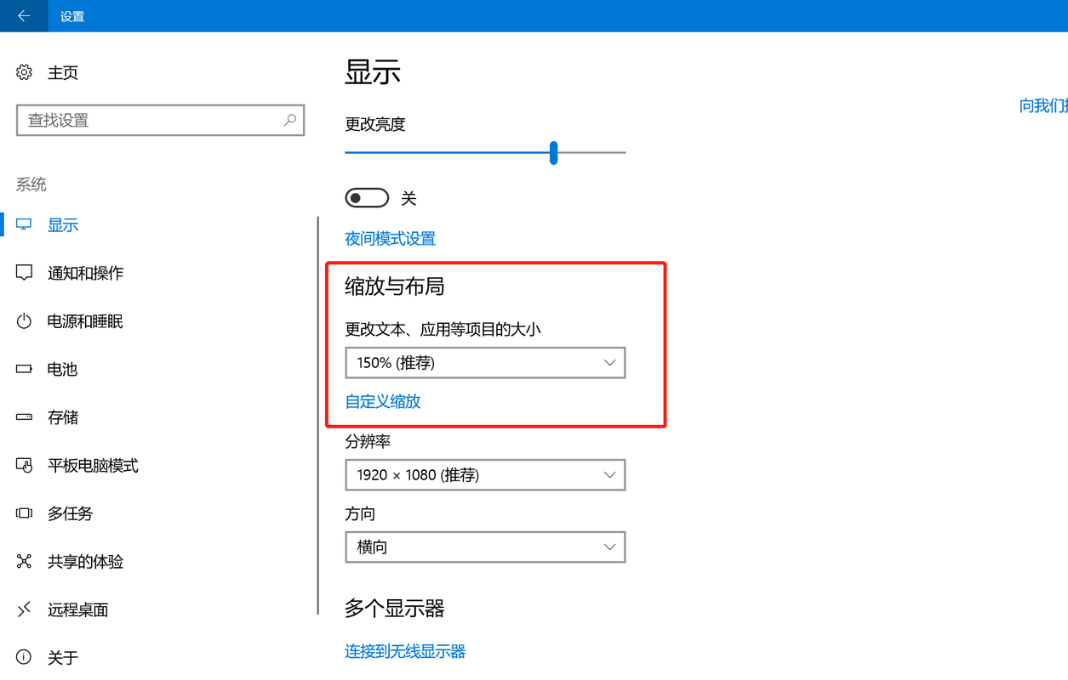Image resolution: width=1068 pixels, height=680 pixels.
Task: Click the Power and sleep icon
Action: point(24,321)
